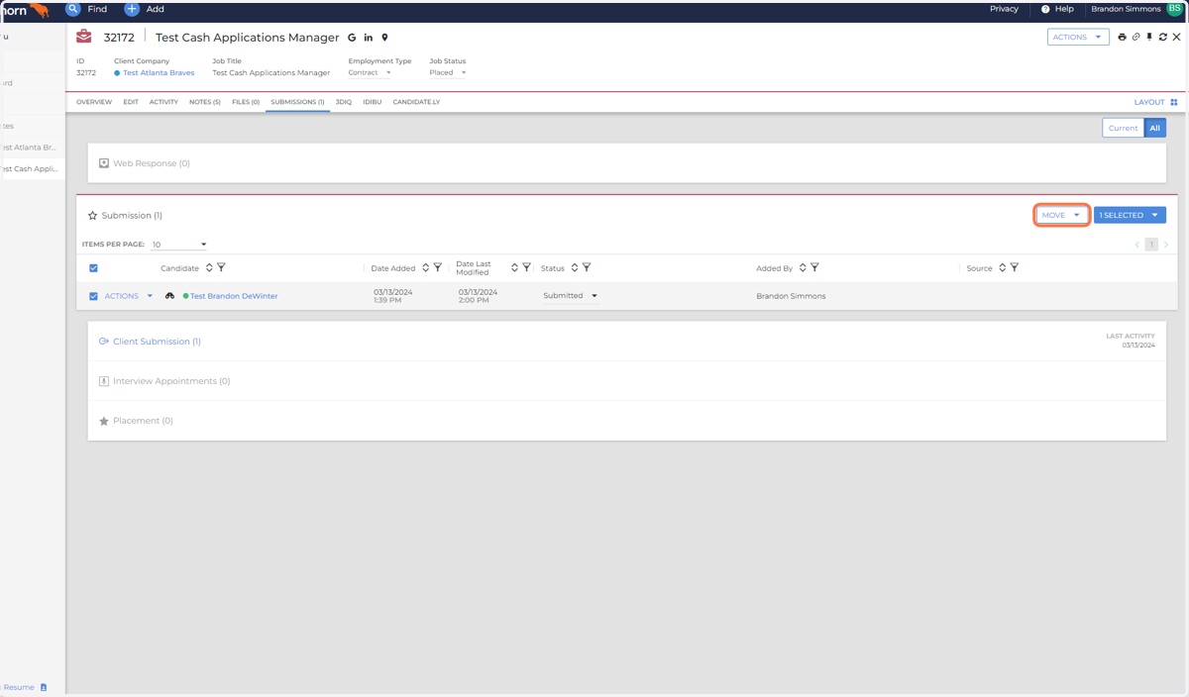The image size is (1189, 697).
Task: Click the Brandon Simmons user name
Action: [1126, 9]
